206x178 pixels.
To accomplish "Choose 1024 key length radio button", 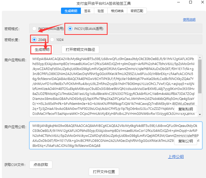I will point(52,40).
